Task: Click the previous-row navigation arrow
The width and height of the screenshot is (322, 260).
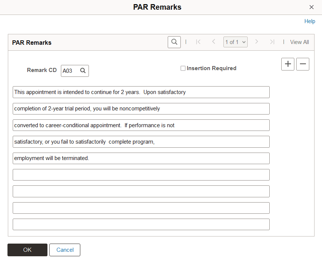Action: click(213, 42)
